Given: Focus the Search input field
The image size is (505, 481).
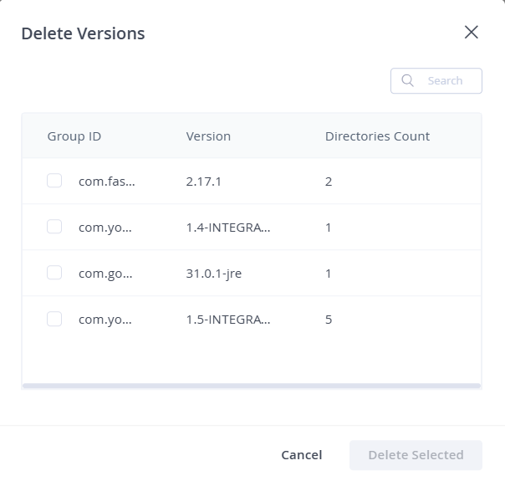Looking at the screenshot, I should [x=436, y=80].
